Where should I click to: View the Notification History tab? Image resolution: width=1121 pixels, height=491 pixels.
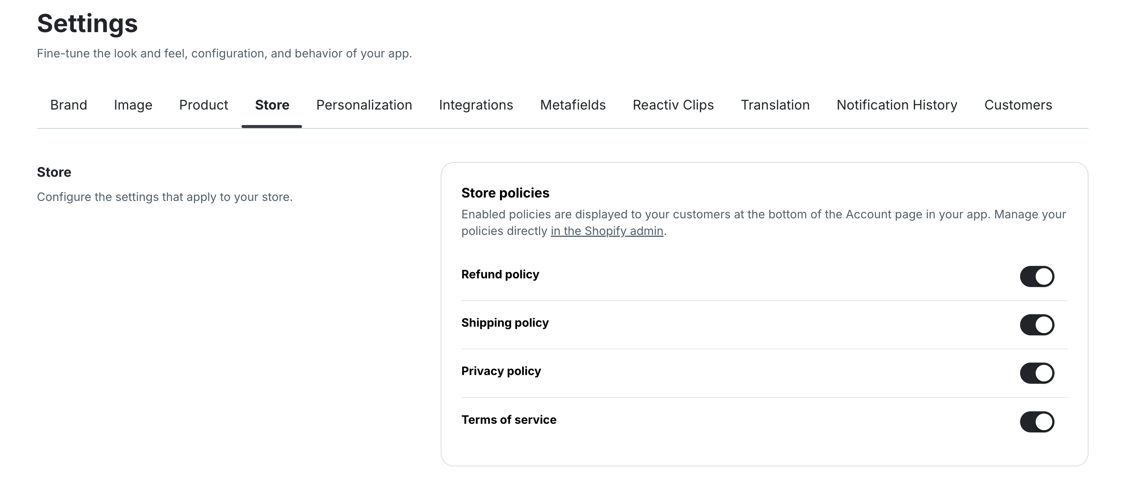[x=896, y=105]
